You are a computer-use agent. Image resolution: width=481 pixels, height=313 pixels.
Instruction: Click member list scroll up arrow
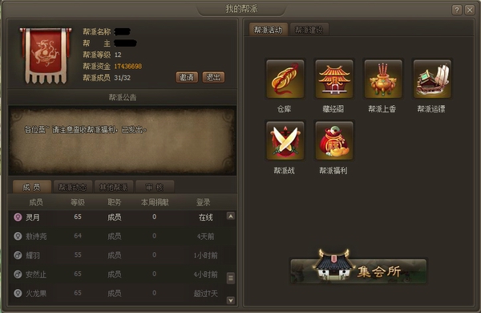coord(231,216)
